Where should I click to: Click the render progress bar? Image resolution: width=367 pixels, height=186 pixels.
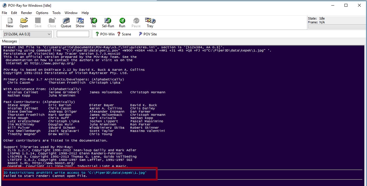pos(337,27)
